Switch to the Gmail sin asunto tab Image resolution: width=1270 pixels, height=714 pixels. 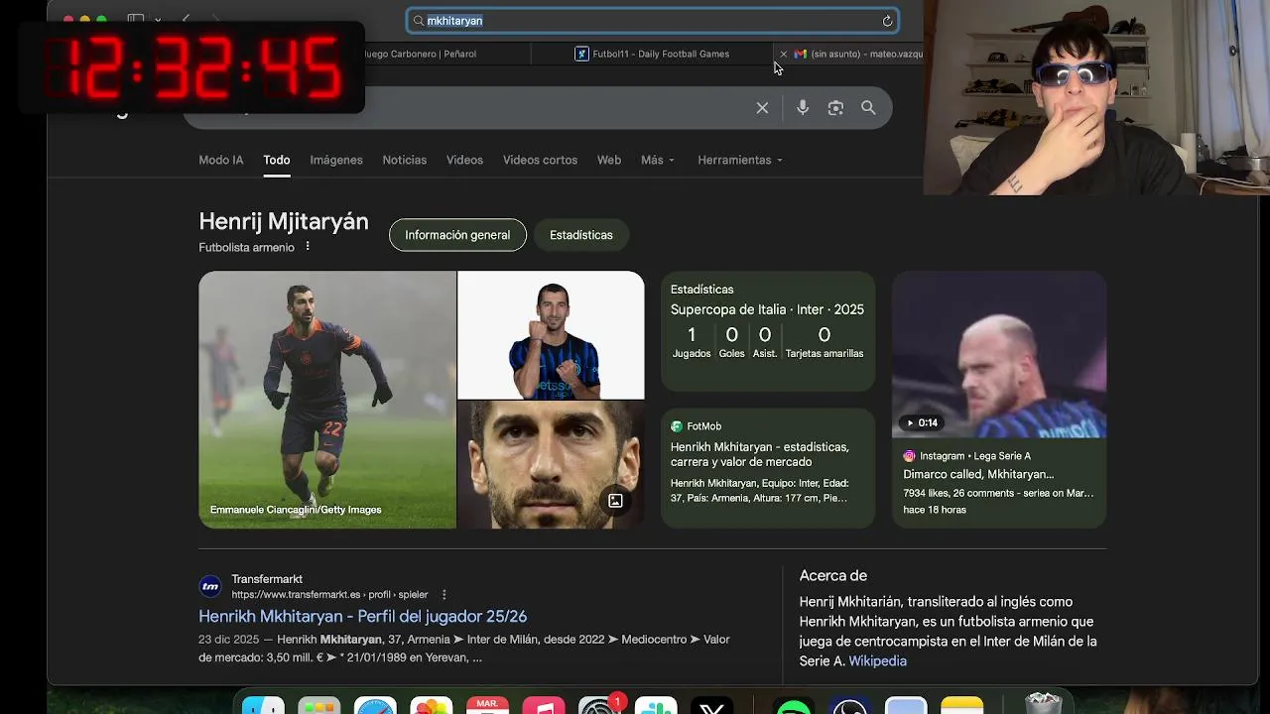pyautogui.click(x=858, y=54)
